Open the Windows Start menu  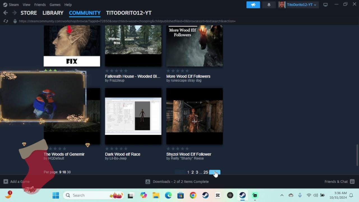[56, 195]
